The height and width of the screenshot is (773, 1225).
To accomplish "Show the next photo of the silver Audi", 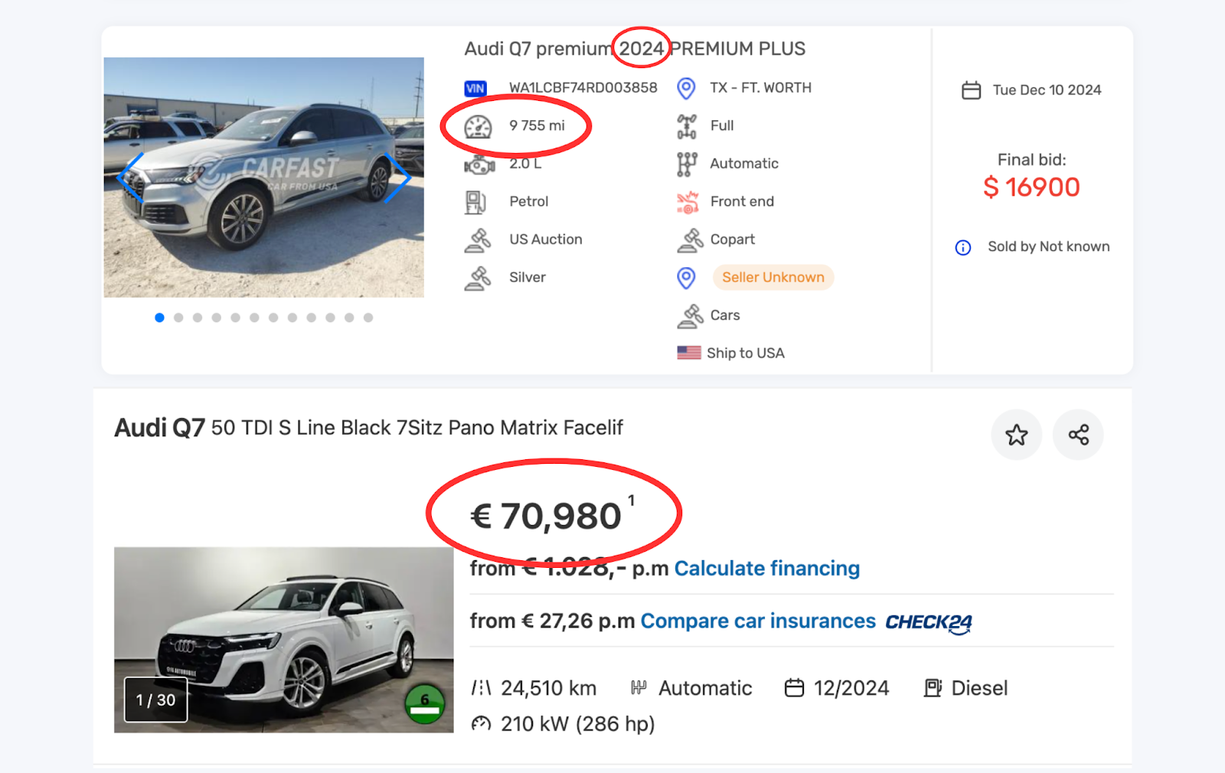I will click(x=397, y=178).
